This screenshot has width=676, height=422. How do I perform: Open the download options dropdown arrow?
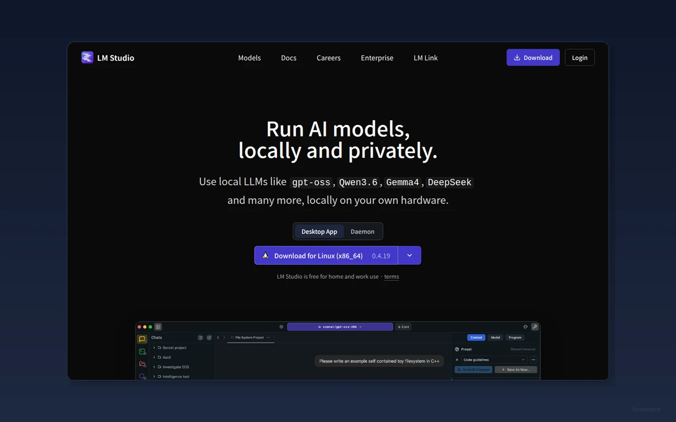409,255
